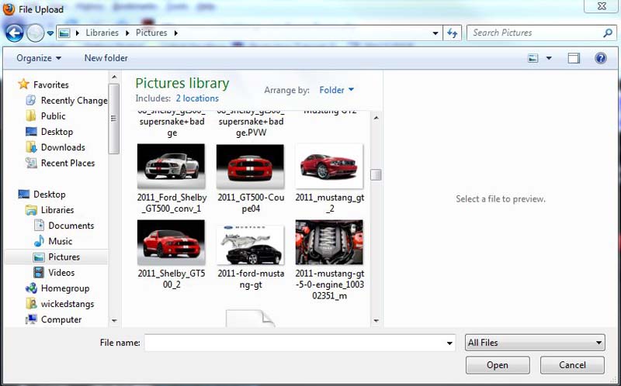This screenshot has height=386, width=621.
Task: Click the Refresh button beside address bar
Action: coord(452,33)
